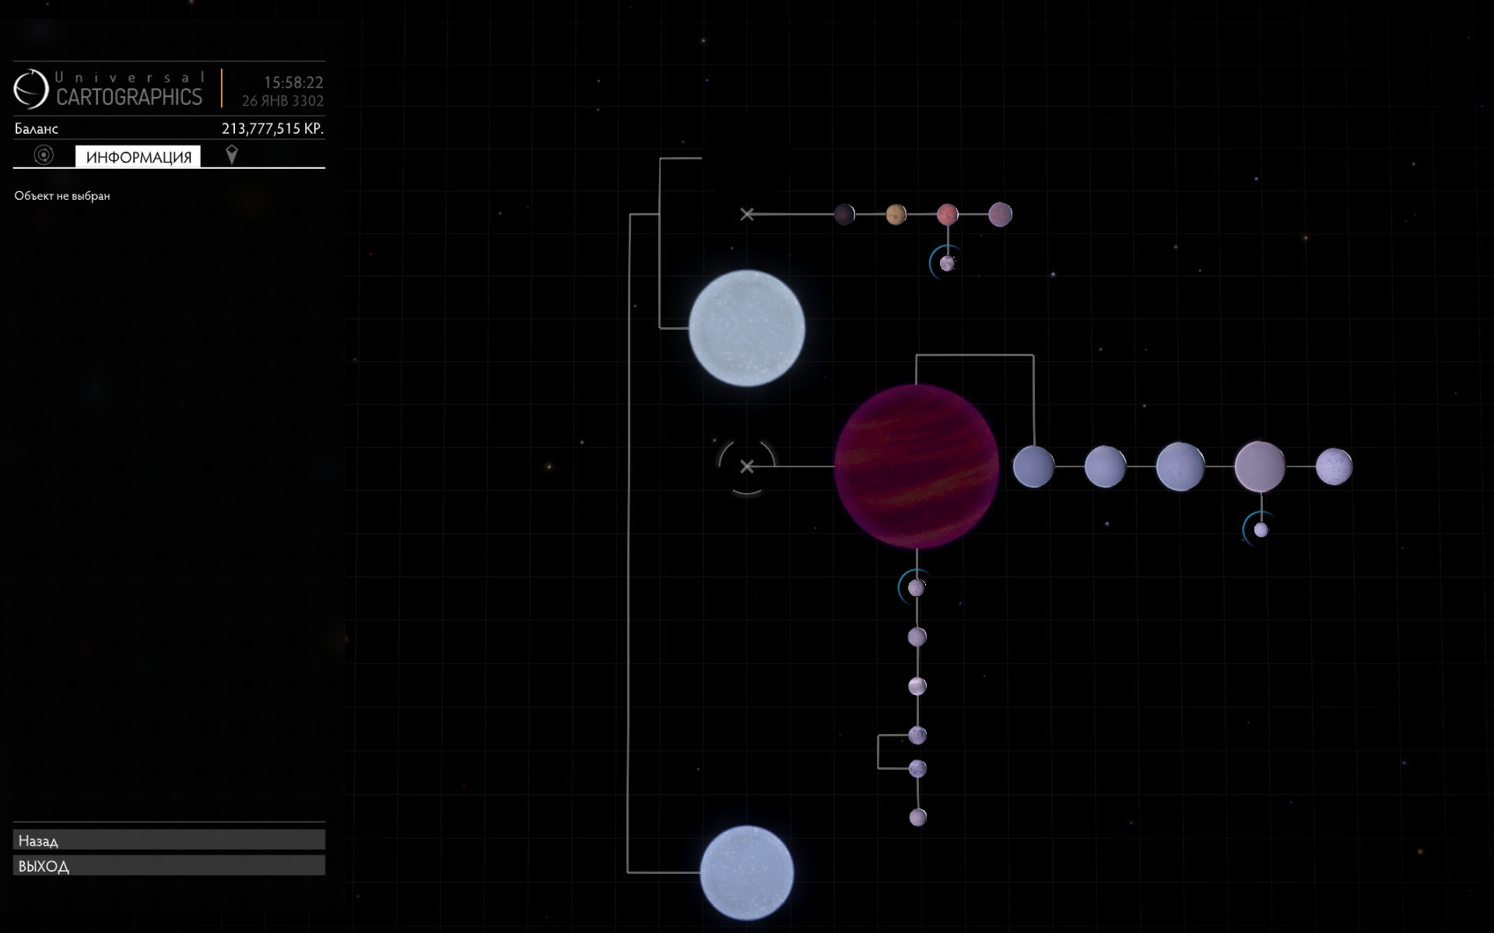The height and width of the screenshot is (933, 1494).
Task: Select the pale lavender fourth planet in middle row
Action: tap(1260, 466)
